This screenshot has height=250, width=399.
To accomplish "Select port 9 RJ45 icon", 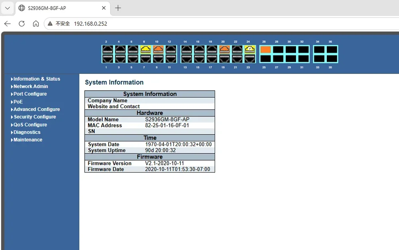I will tap(158, 58).
